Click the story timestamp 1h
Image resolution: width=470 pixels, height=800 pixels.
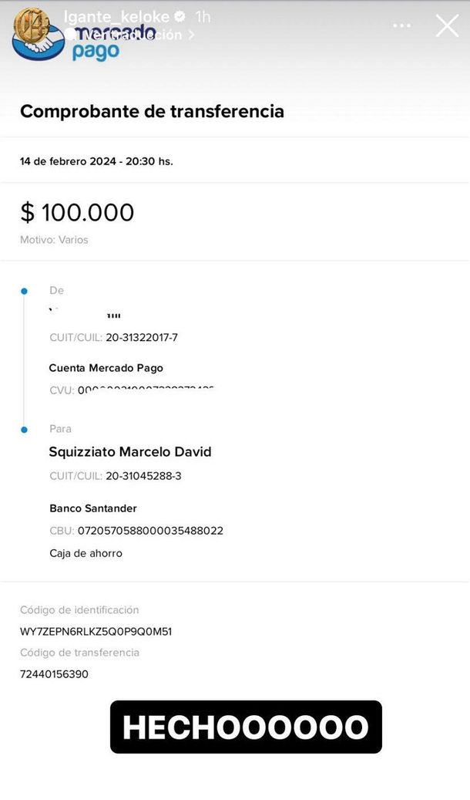tap(203, 16)
